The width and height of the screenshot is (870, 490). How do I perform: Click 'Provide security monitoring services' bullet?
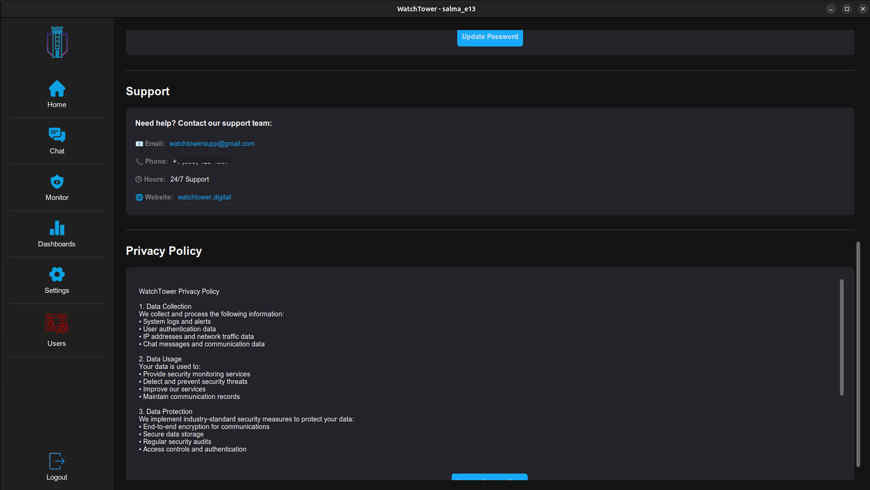[x=195, y=374]
